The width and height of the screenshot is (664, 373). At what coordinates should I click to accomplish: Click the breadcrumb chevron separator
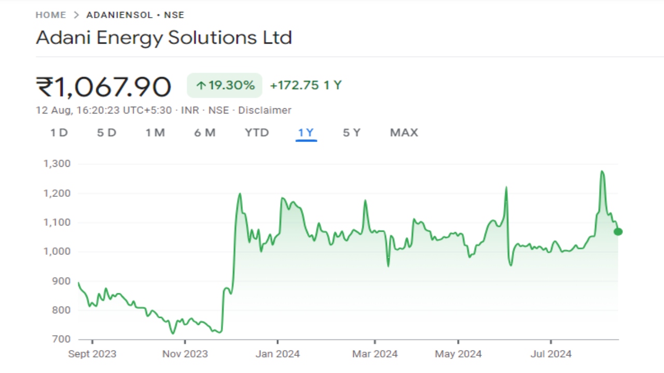tap(76, 15)
